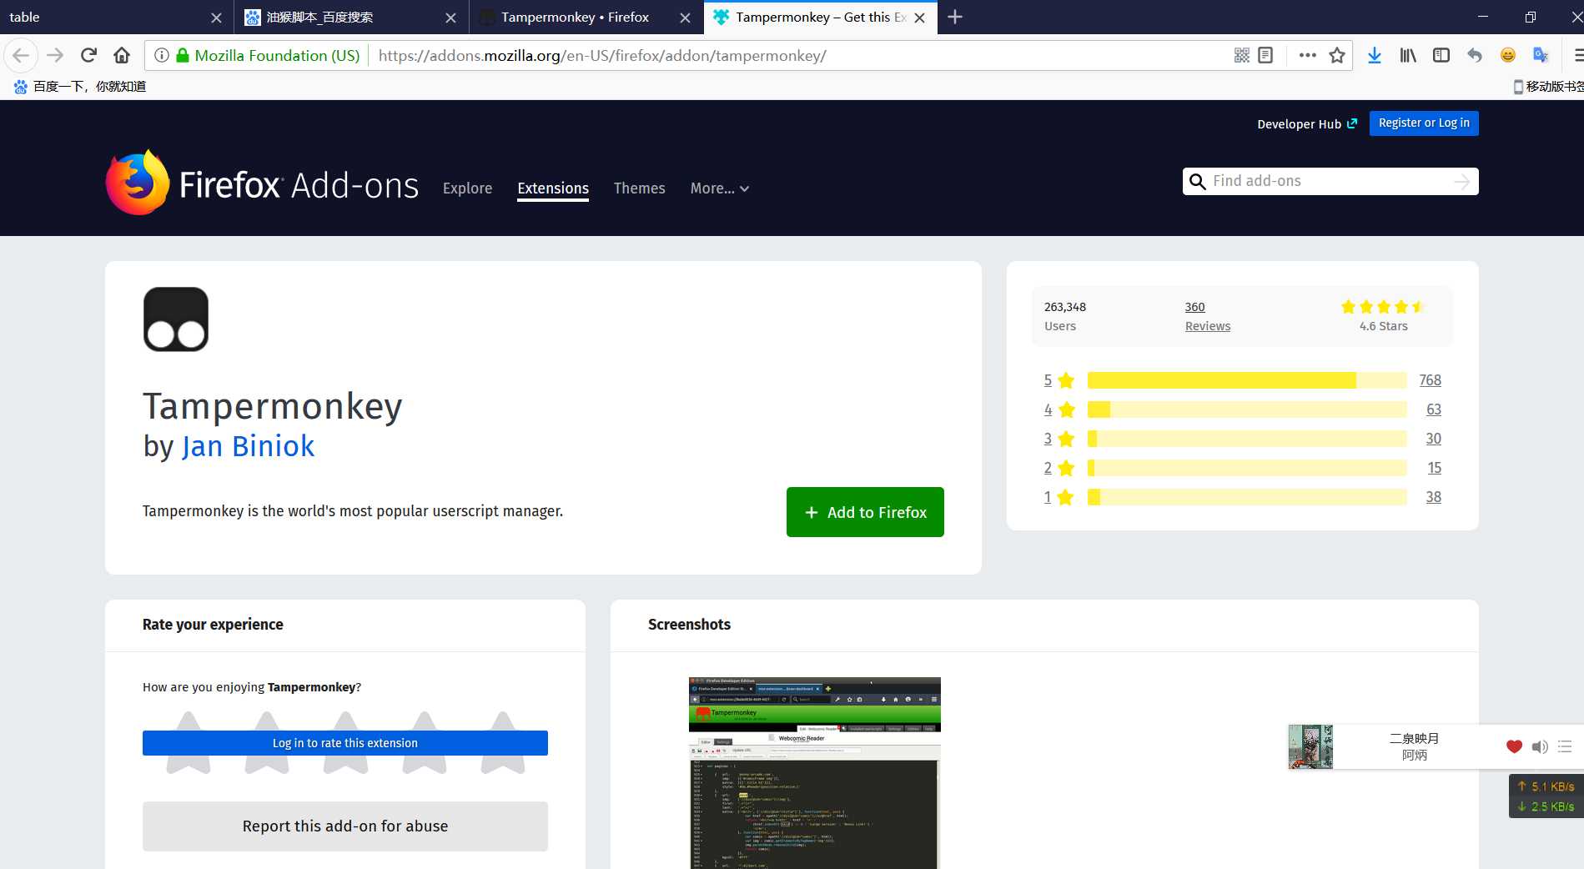Open the browser home page

122,56
